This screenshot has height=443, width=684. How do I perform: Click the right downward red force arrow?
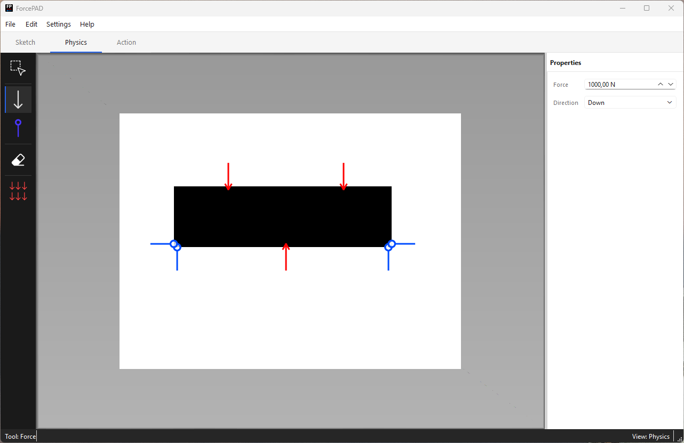tap(344, 177)
